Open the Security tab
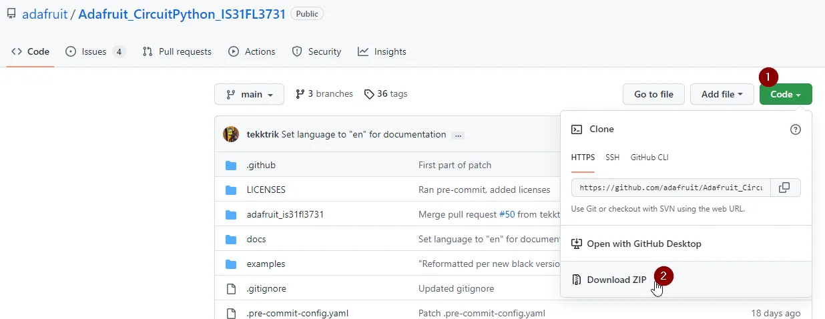This screenshot has width=825, height=319. pos(316,51)
